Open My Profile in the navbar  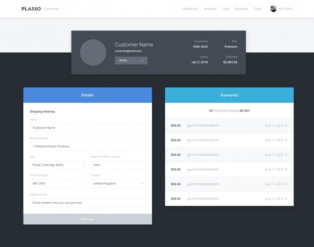[x=285, y=9]
